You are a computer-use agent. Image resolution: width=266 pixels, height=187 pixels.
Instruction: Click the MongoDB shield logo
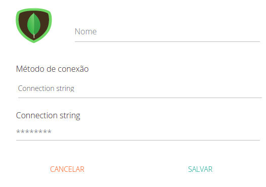pyautogui.click(x=34, y=25)
